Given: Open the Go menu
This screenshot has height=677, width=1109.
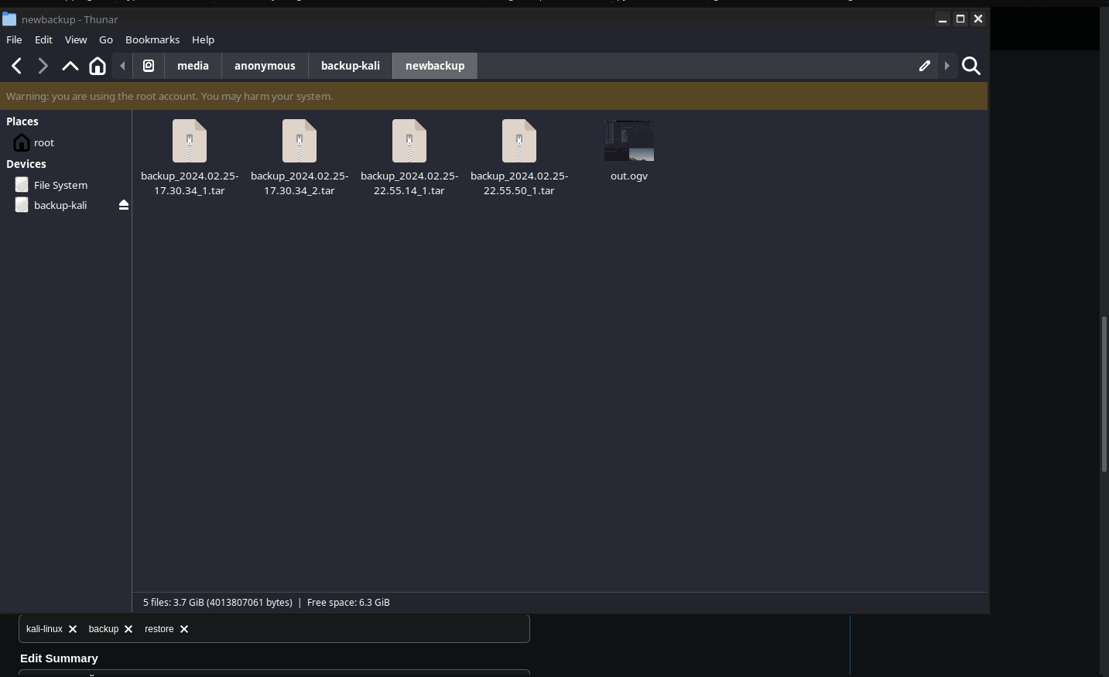Looking at the screenshot, I should pos(106,39).
